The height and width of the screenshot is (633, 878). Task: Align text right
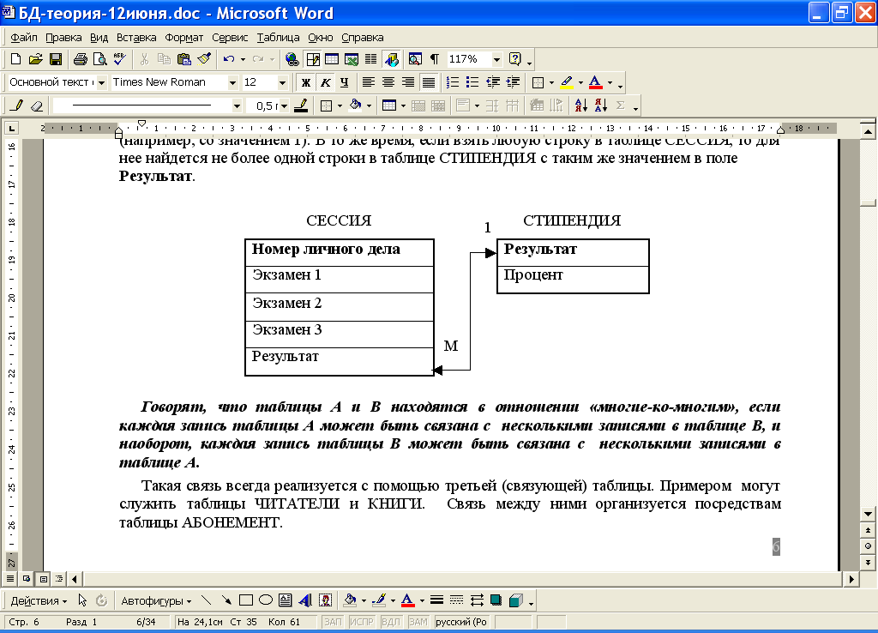[x=408, y=82]
